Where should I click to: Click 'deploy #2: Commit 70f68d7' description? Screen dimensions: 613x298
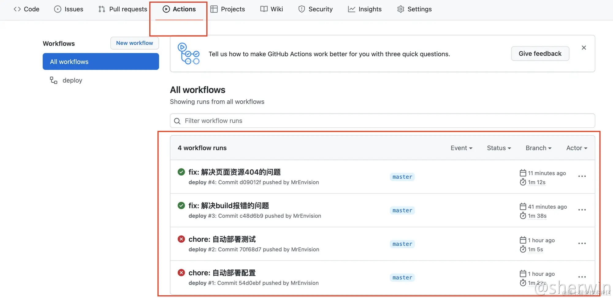tap(254, 250)
